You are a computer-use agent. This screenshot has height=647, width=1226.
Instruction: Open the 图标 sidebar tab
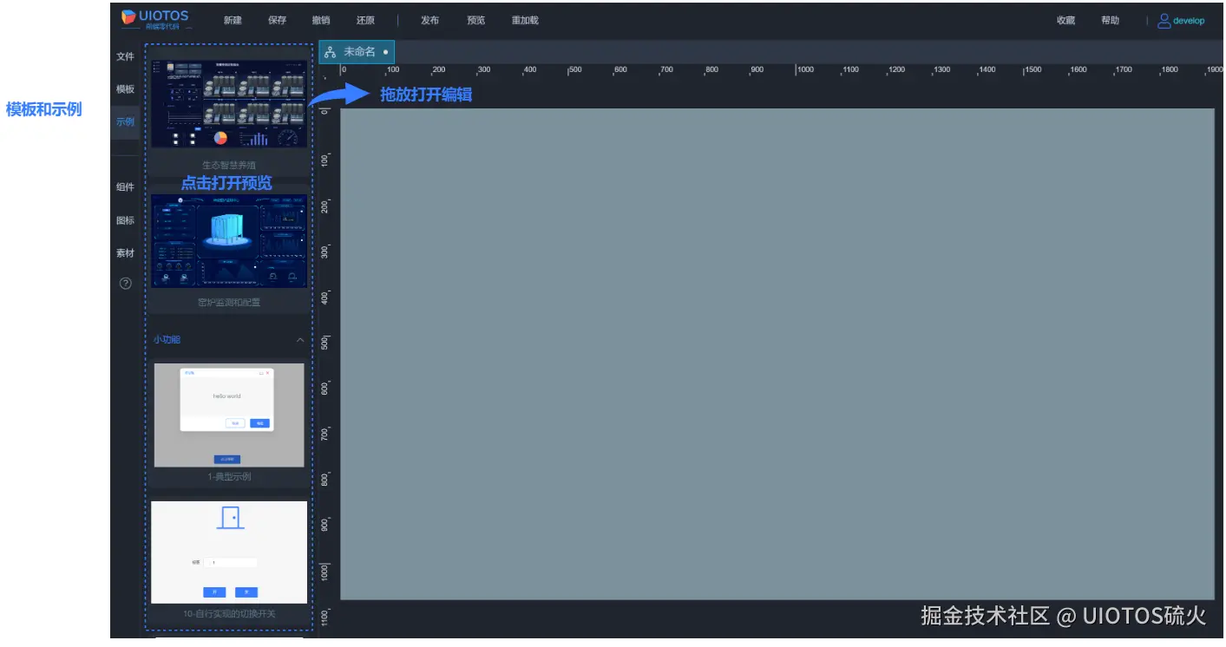125,220
